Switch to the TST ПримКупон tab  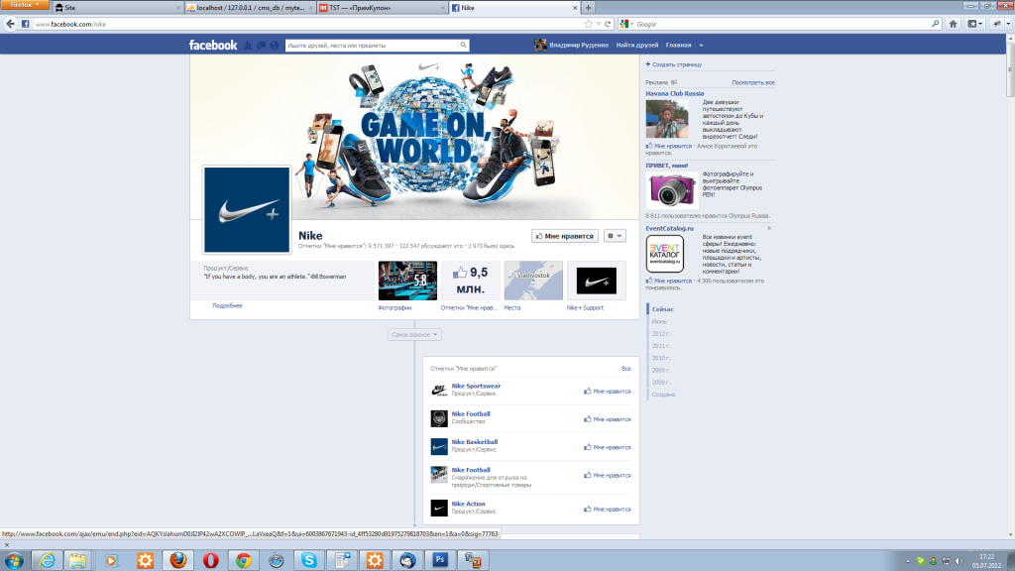382,8
